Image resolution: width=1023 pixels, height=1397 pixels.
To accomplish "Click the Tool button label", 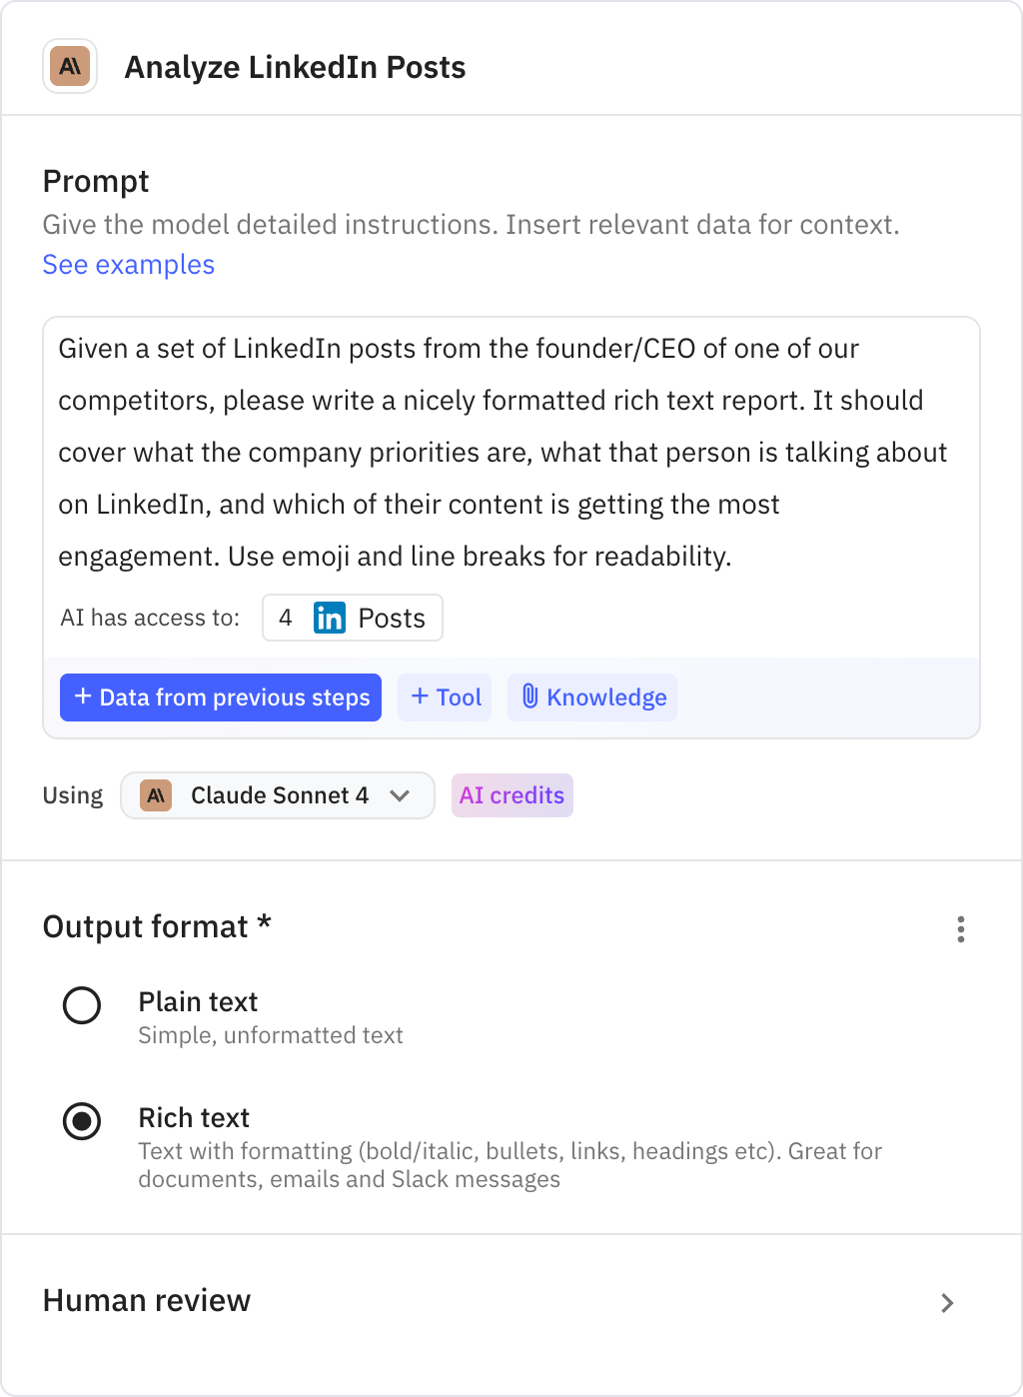I will [x=459, y=698].
